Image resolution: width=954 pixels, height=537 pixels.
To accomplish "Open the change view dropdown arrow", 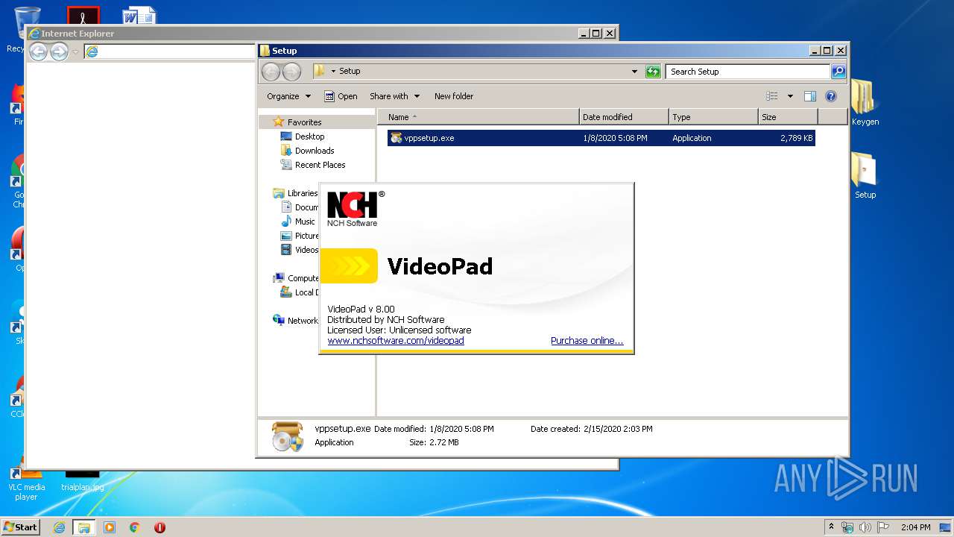I will [x=790, y=96].
